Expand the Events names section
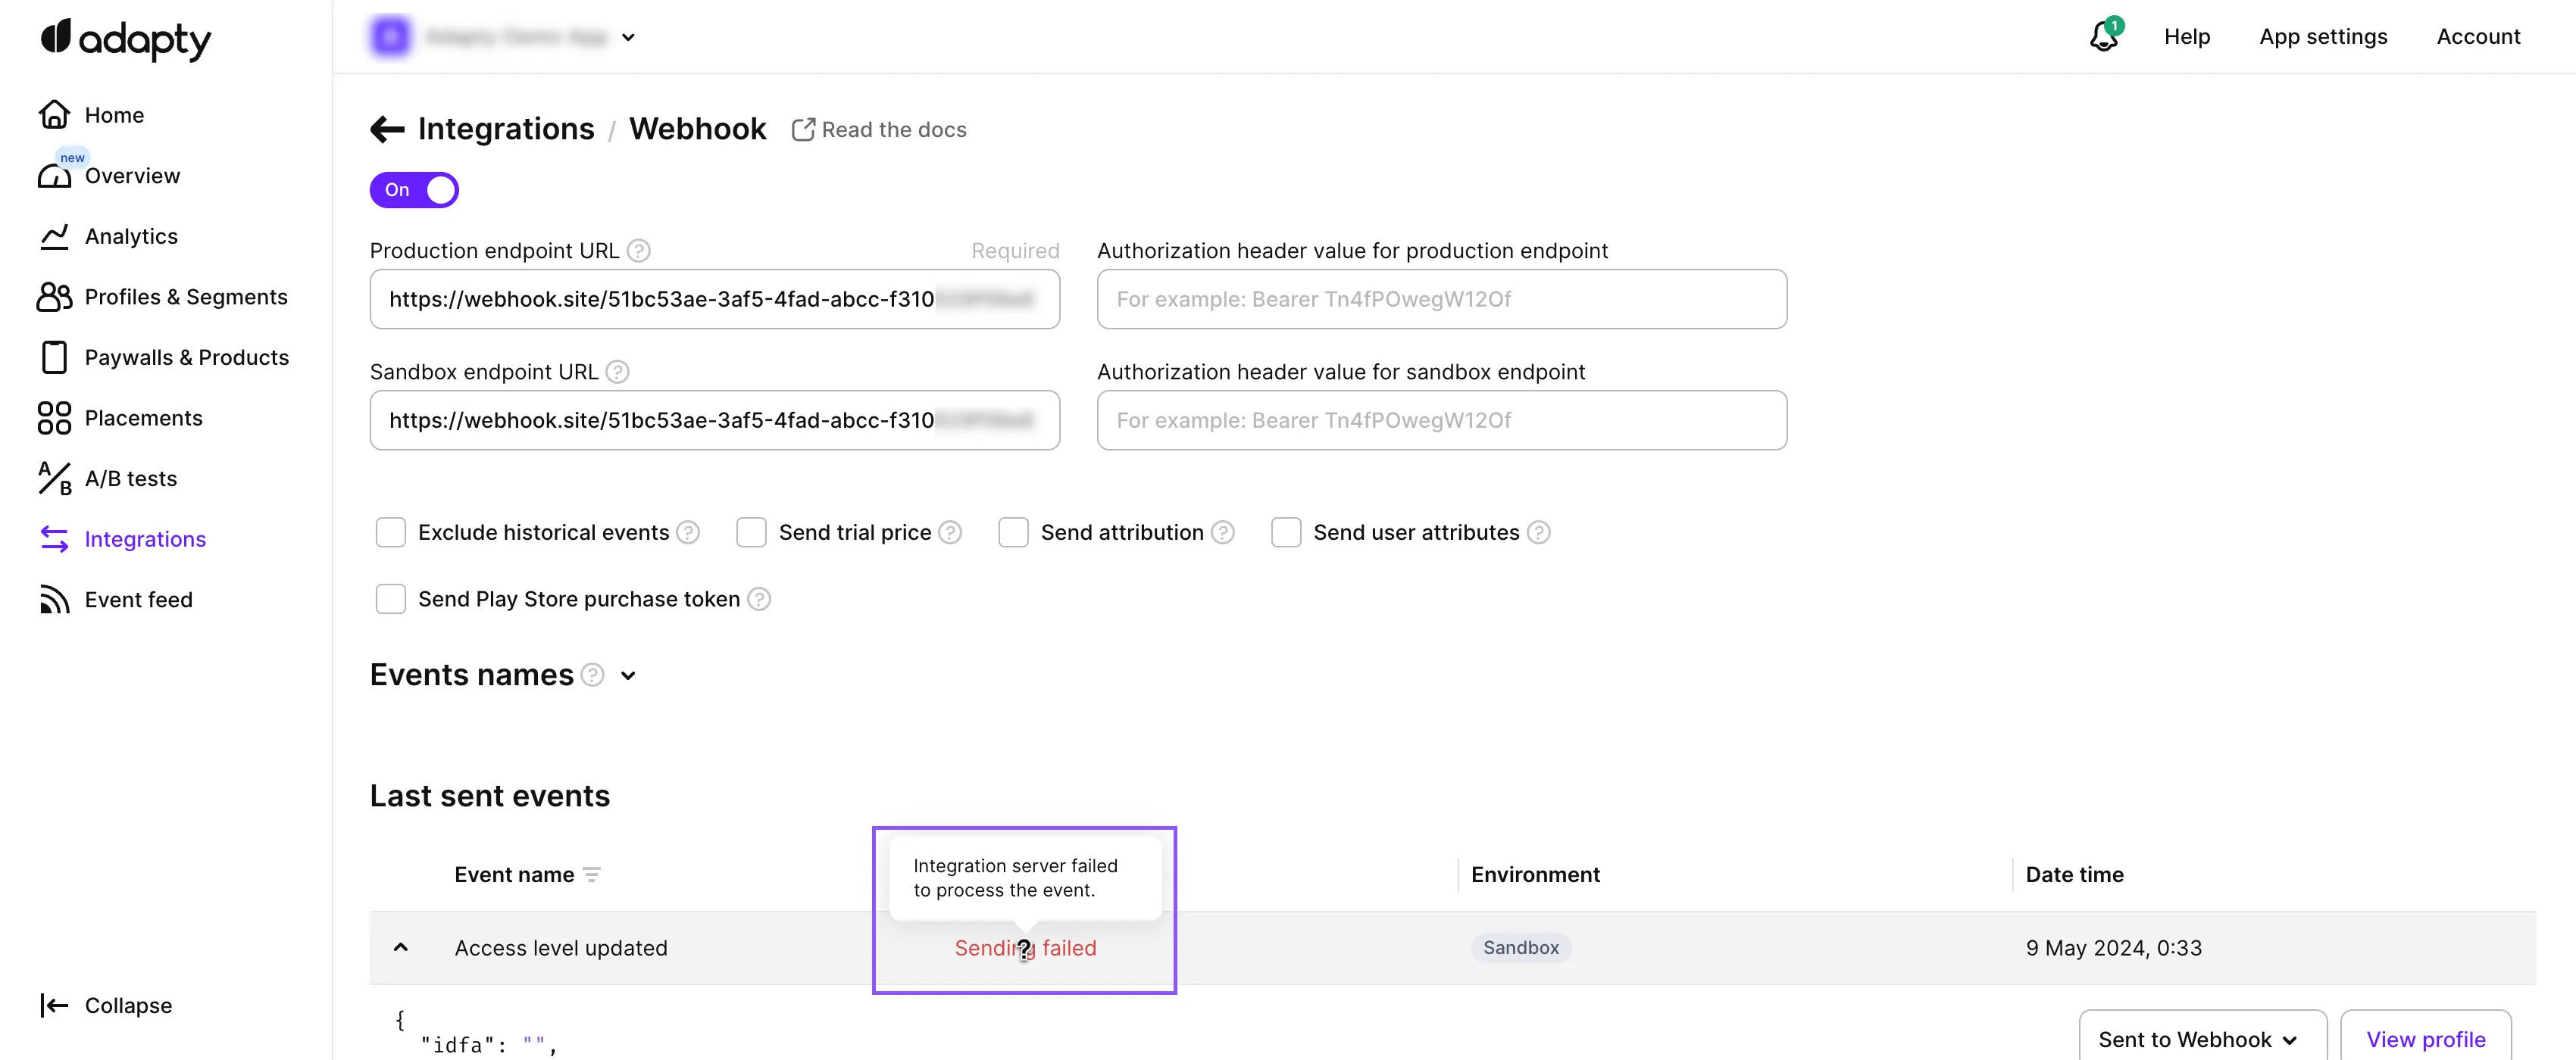 click(x=628, y=675)
